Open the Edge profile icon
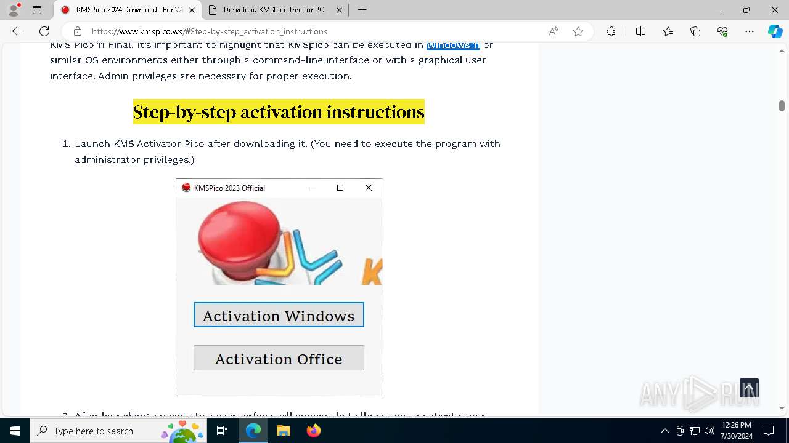Image resolution: width=789 pixels, height=443 pixels. (14, 10)
